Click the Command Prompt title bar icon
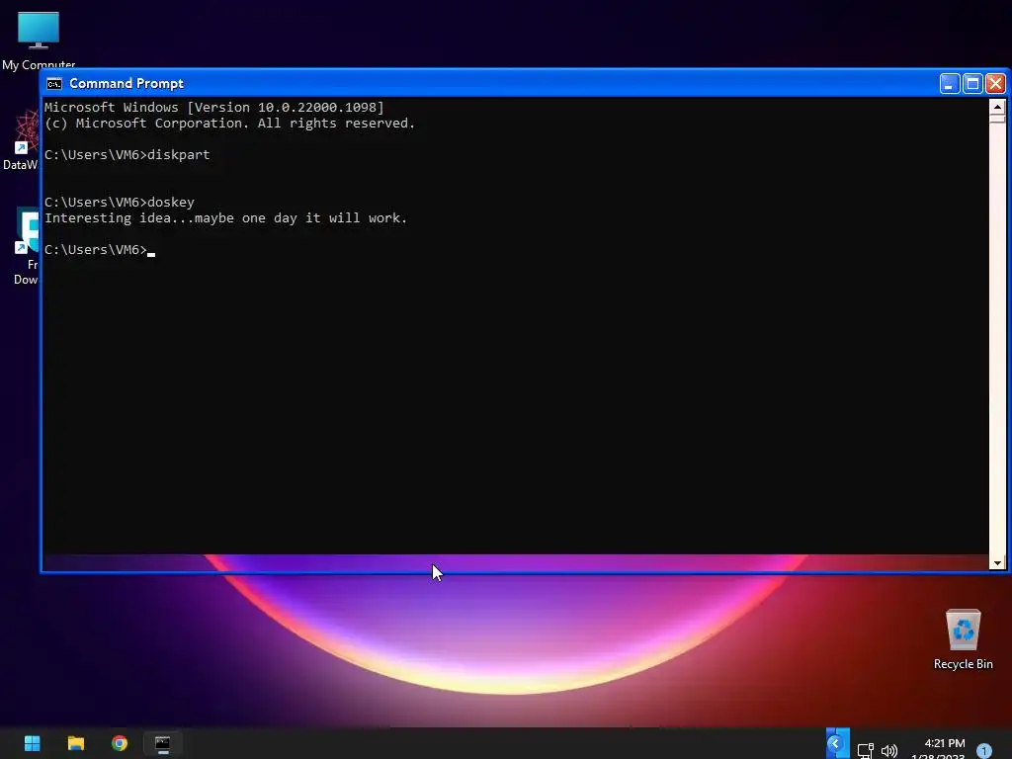Screen dimensions: 1012x759 pos(54,84)
